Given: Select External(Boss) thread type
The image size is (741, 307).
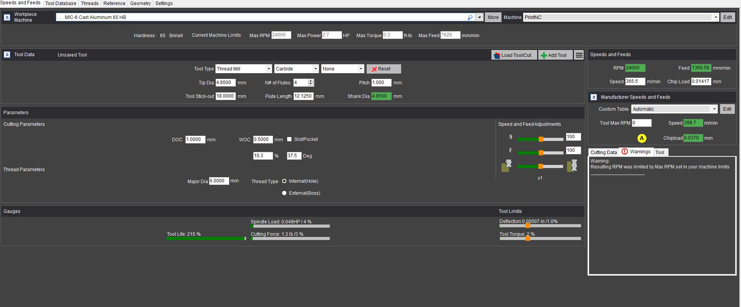Looking at the screenshot, I should pos(284,193).
